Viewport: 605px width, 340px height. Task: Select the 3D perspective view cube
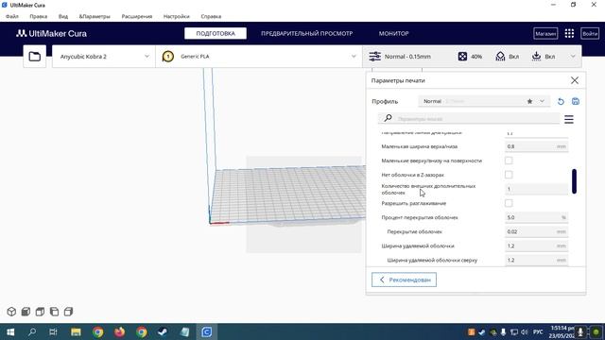click(x=11, y=312)
